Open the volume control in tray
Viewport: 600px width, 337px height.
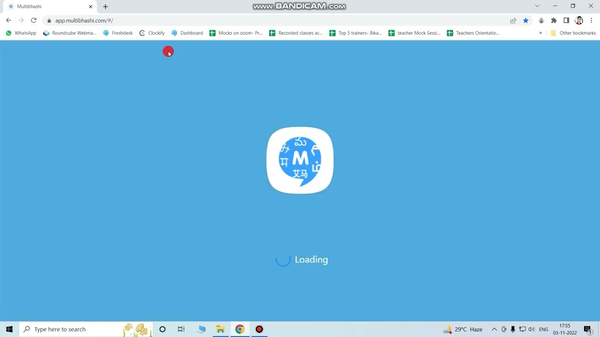click(531, 330)
